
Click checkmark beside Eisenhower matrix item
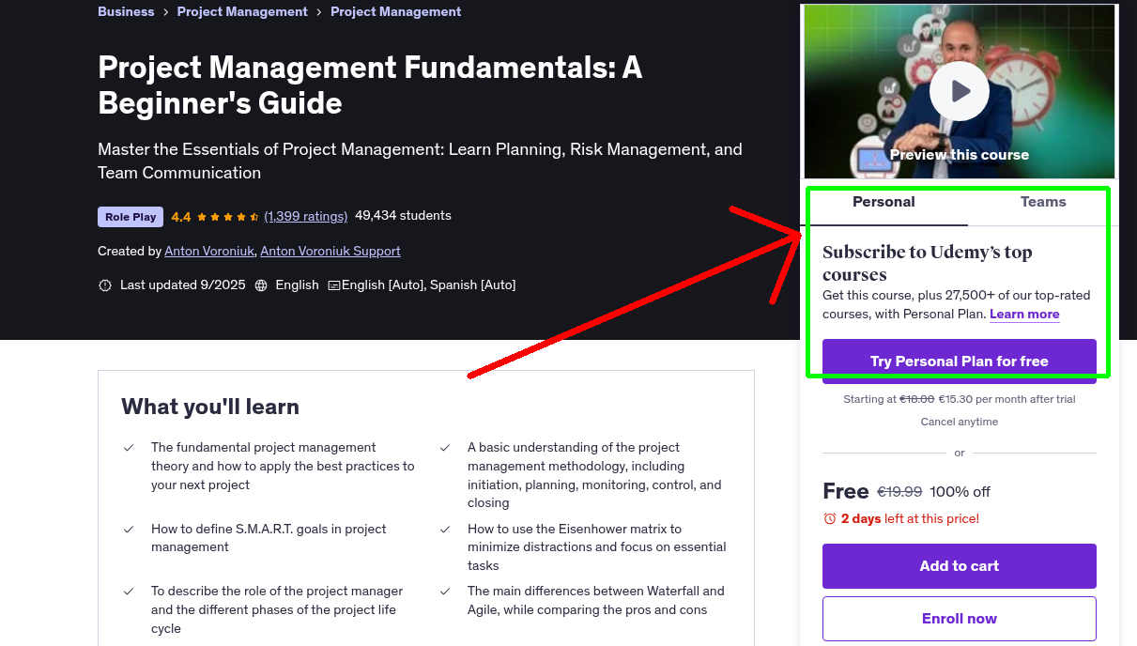445,530
